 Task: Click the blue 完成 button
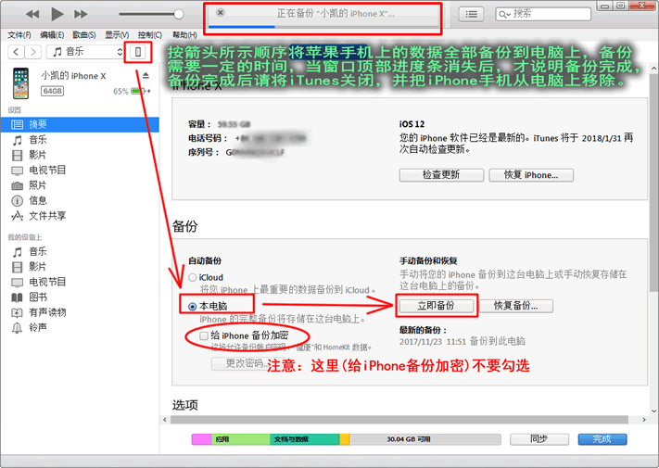coord(602,439)
